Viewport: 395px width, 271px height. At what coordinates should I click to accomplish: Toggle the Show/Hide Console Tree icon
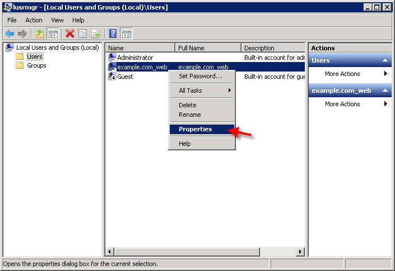click(x=53, y=34)
